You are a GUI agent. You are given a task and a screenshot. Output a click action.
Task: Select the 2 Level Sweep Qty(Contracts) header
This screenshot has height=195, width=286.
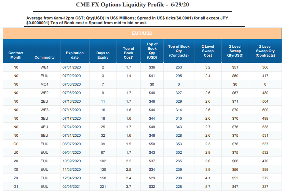click(265, 51)
